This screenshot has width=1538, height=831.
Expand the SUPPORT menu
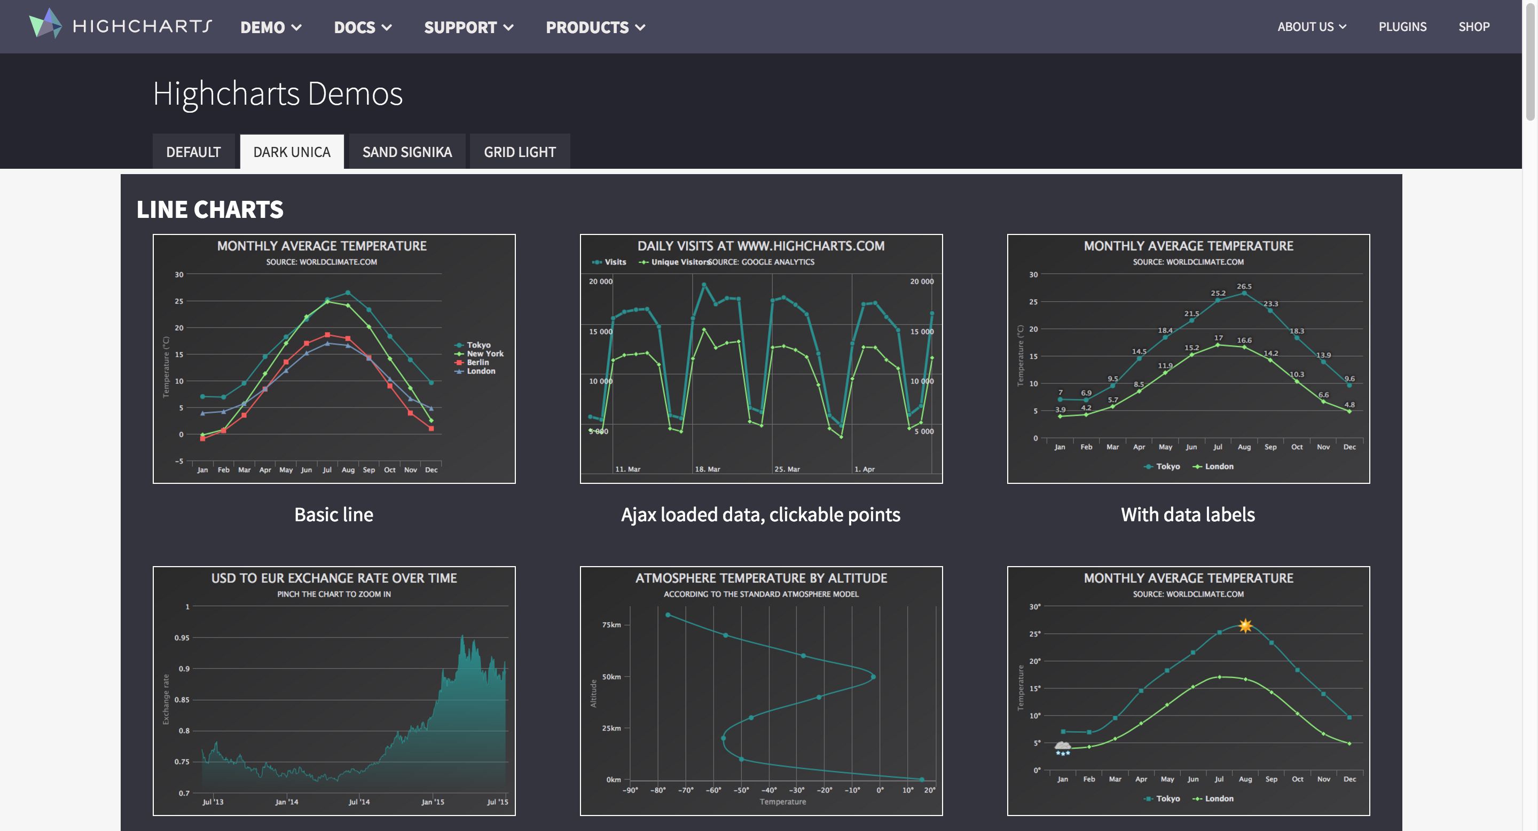click(469, 27)
